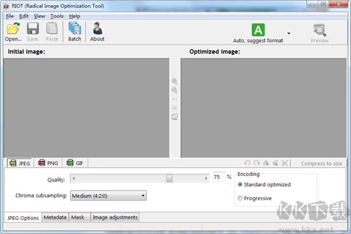This screenshot has width=351, height=234.
Task: Open the File menu
Action: point(10,16)
